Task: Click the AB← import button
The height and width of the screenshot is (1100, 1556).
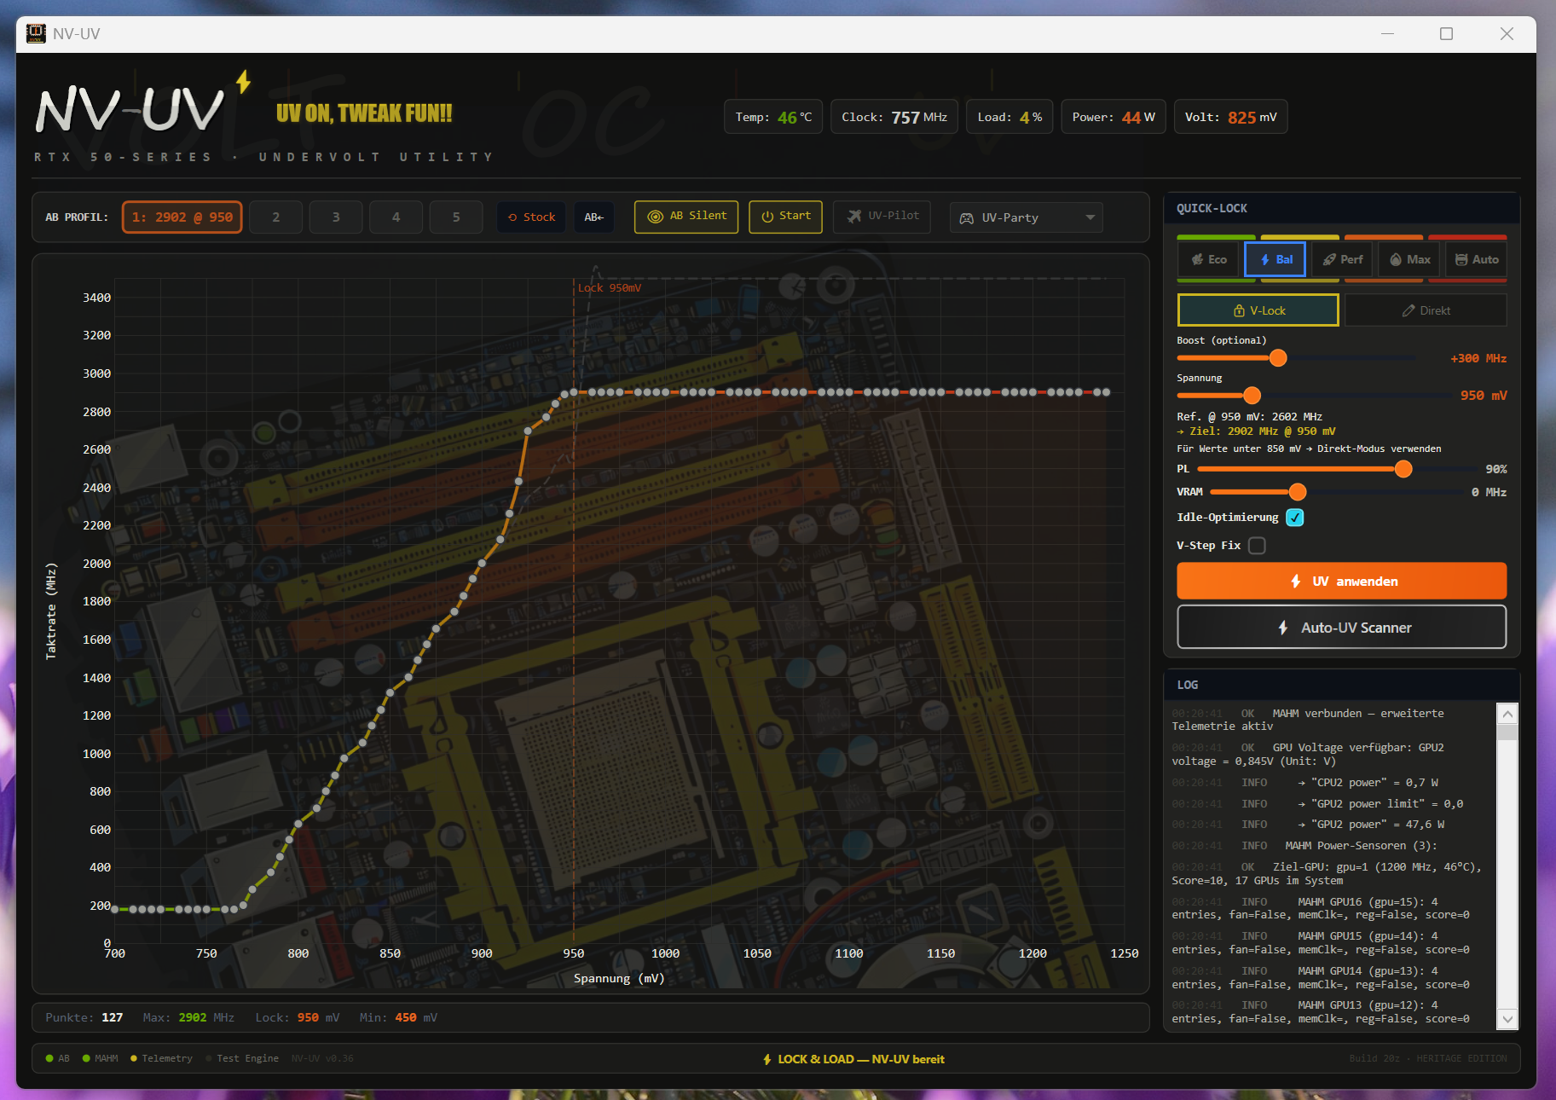Action: coord(593,217)
